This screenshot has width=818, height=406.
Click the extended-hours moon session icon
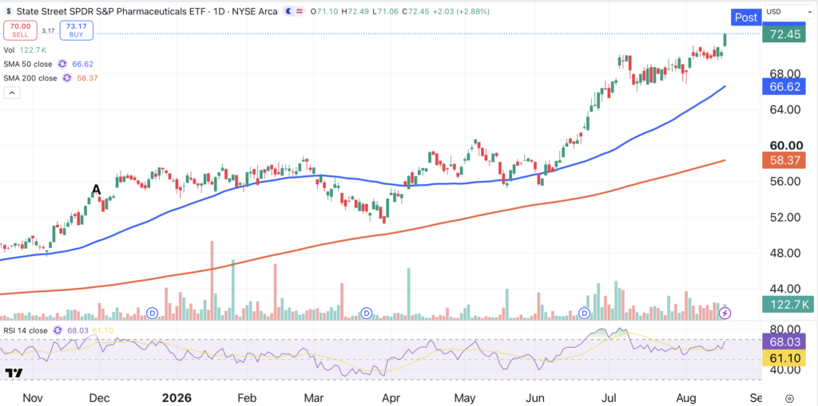pos(288,11)
